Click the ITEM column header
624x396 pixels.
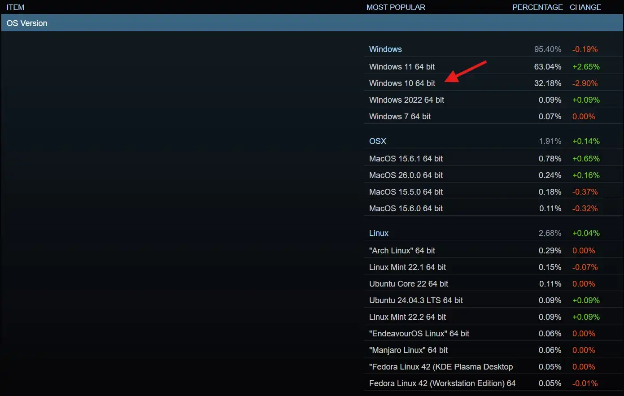(15, 7)
